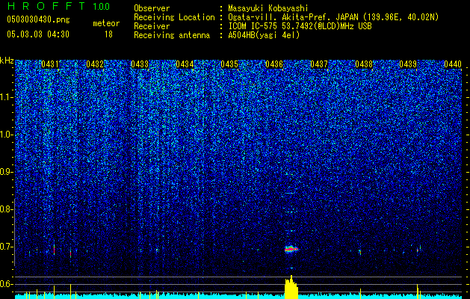Select the file name 0503030430.png

click(x=38, y=19)
